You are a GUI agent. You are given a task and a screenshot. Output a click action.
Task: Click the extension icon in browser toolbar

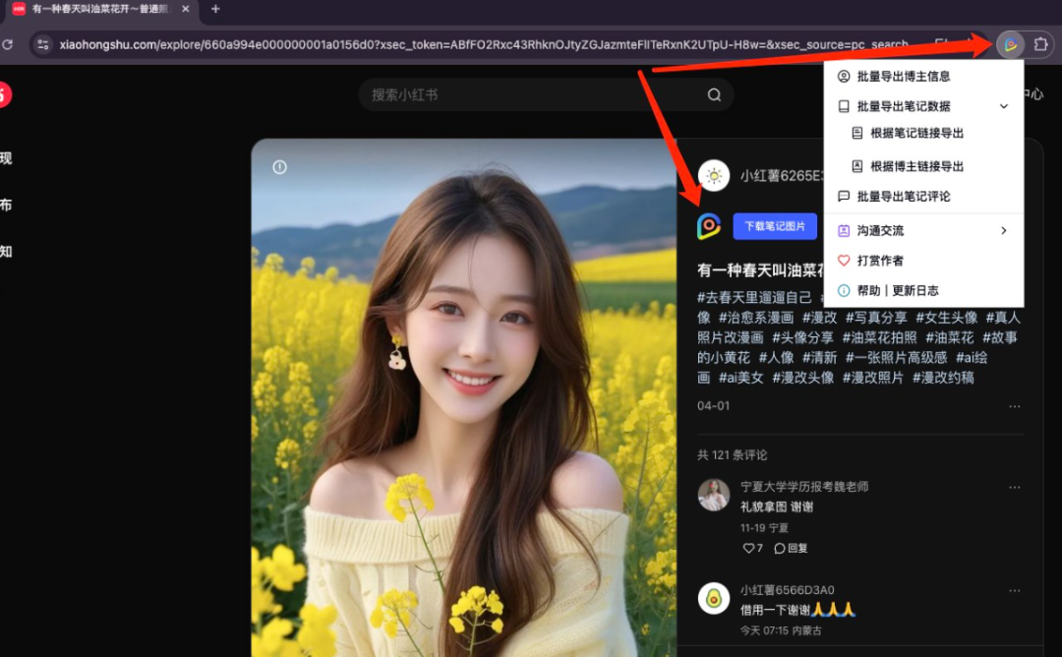(x=1010, y=44)
